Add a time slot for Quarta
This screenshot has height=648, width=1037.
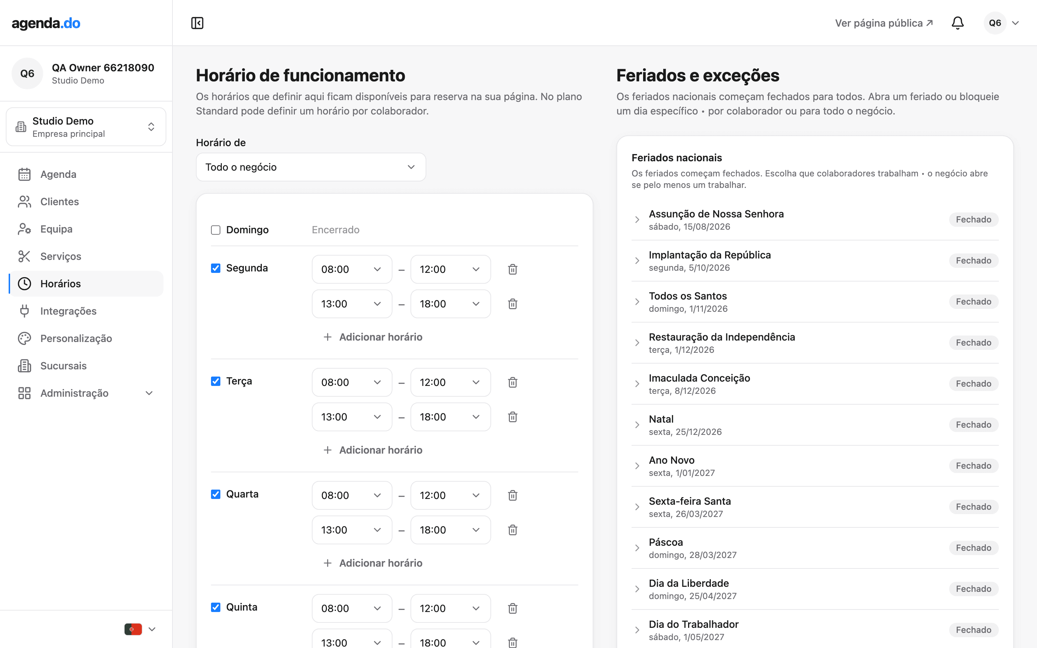coord(373,563)
